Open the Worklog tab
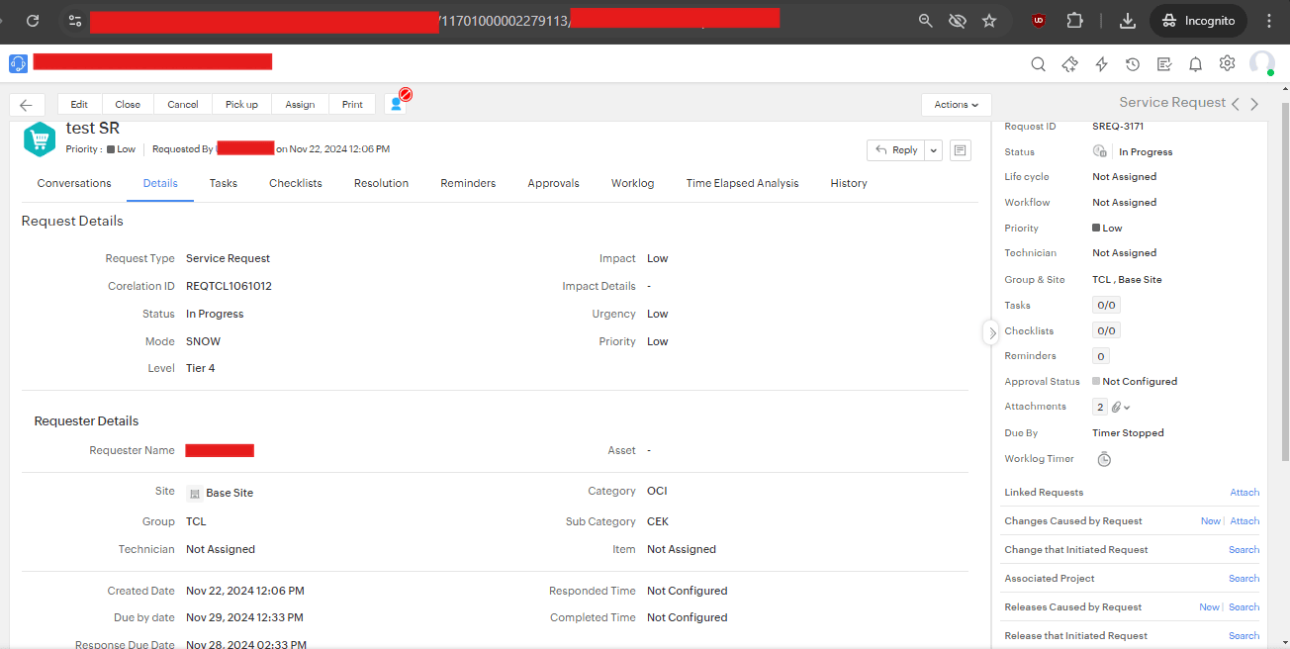The height and width of the screenshot is (649, 1290). coord(632,183)
